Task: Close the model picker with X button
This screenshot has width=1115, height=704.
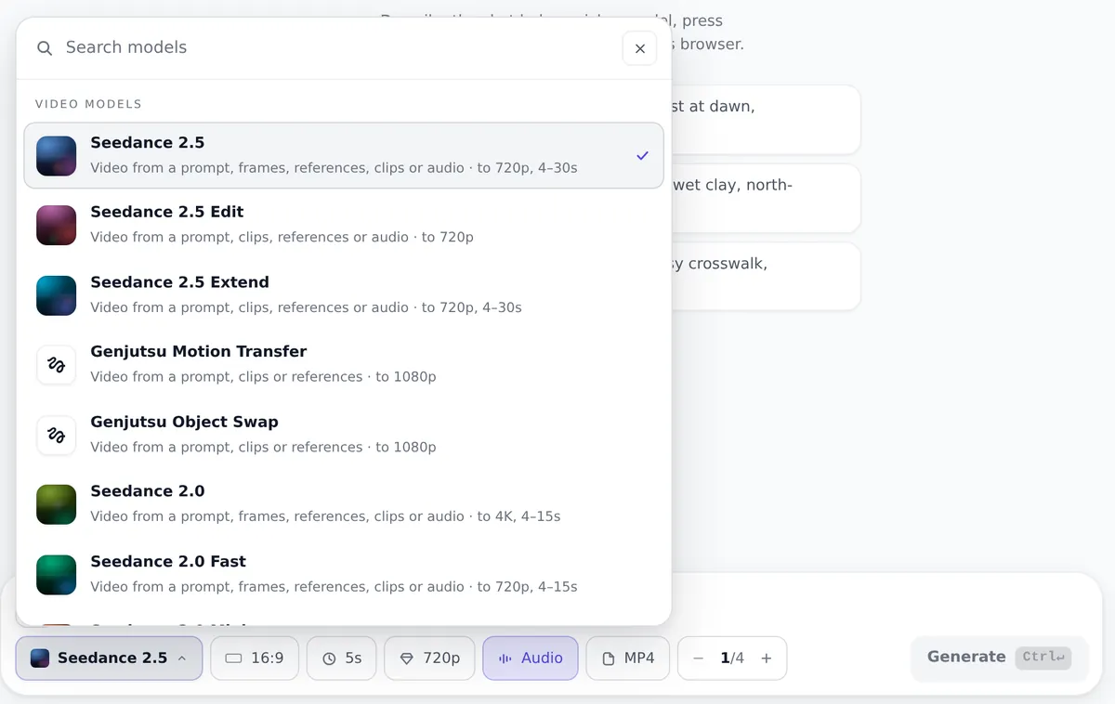Action: [639, 48]
